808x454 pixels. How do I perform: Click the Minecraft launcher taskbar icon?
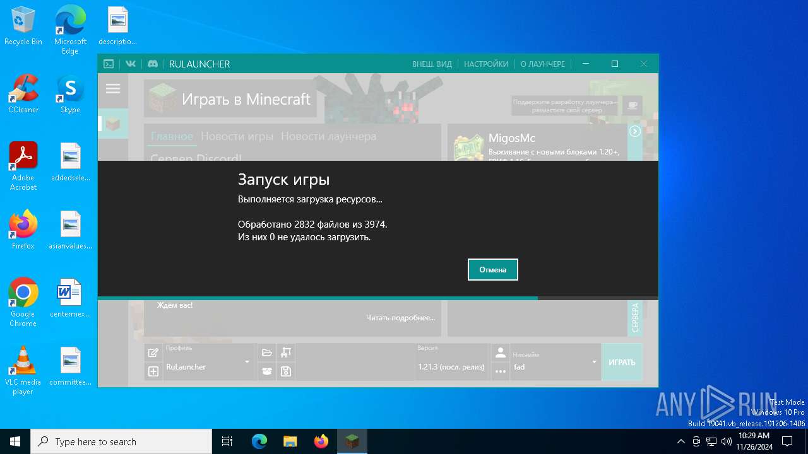(x=352, y=441)
